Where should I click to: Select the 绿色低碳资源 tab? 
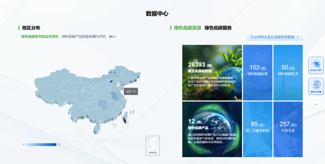point(187,28)
